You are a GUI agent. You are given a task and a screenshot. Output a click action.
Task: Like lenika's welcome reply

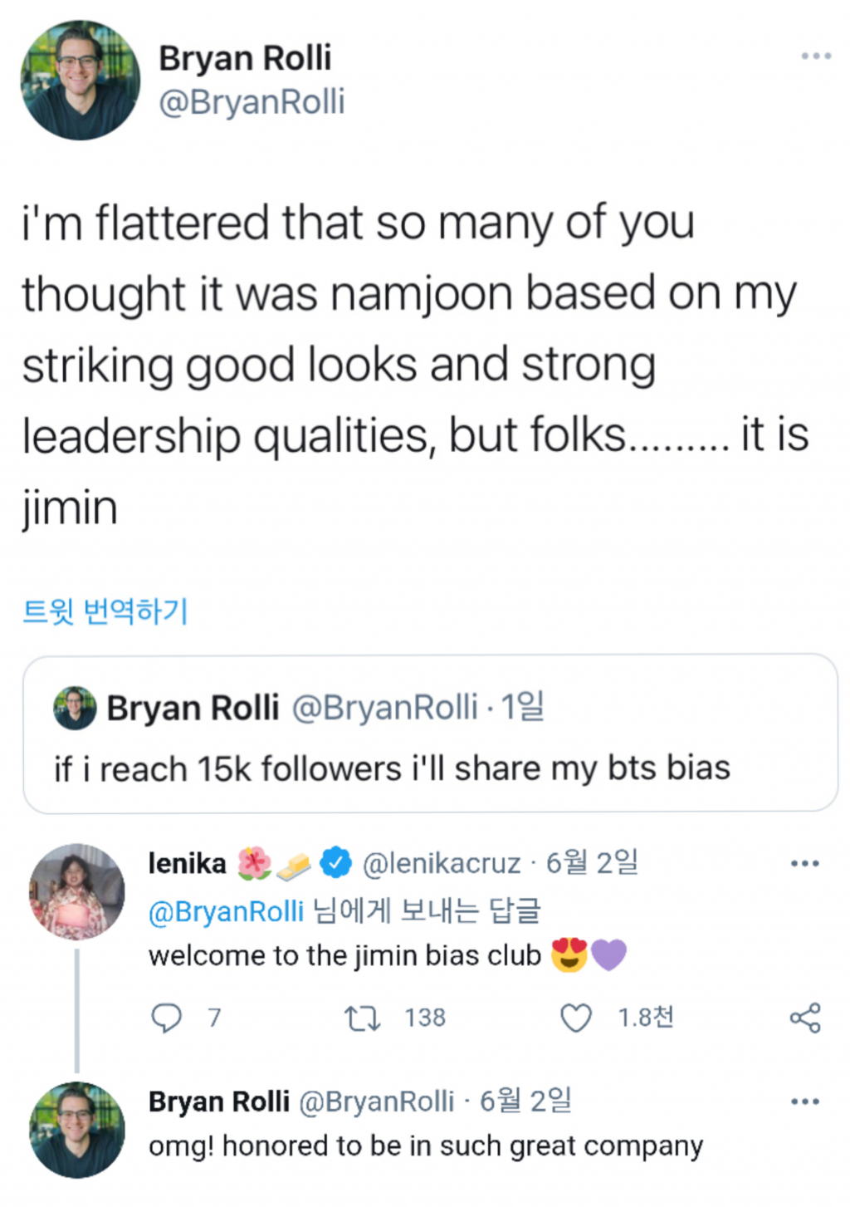pyautogui.click(x=576, y=1018)
